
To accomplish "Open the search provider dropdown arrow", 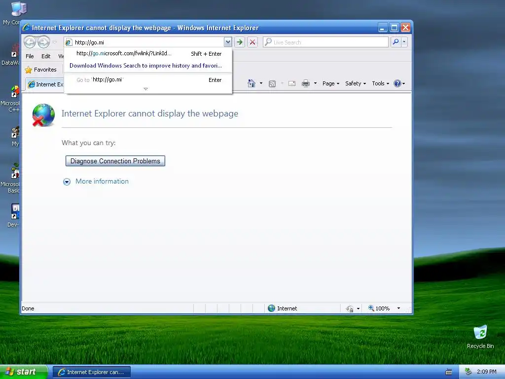I will tap(404, 42).
